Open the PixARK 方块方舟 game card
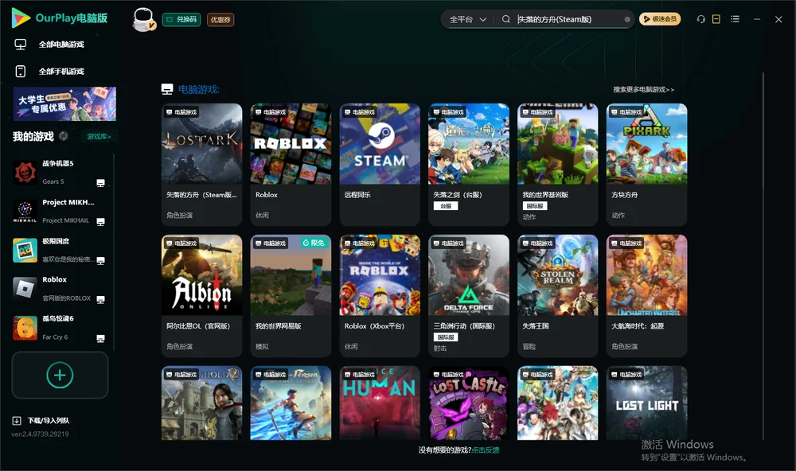 [646, 165]
